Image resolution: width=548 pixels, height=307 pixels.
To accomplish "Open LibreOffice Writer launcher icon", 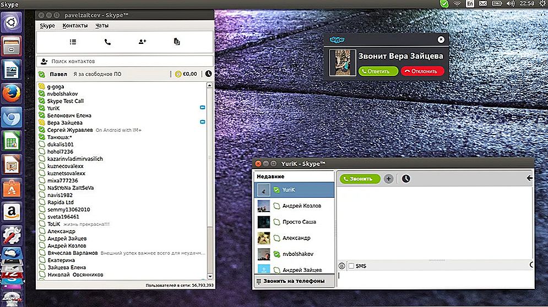I will click(12, 70).
